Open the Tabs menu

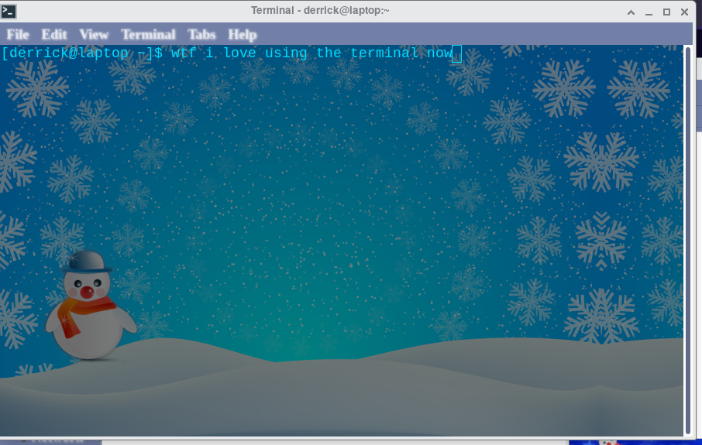201,34
